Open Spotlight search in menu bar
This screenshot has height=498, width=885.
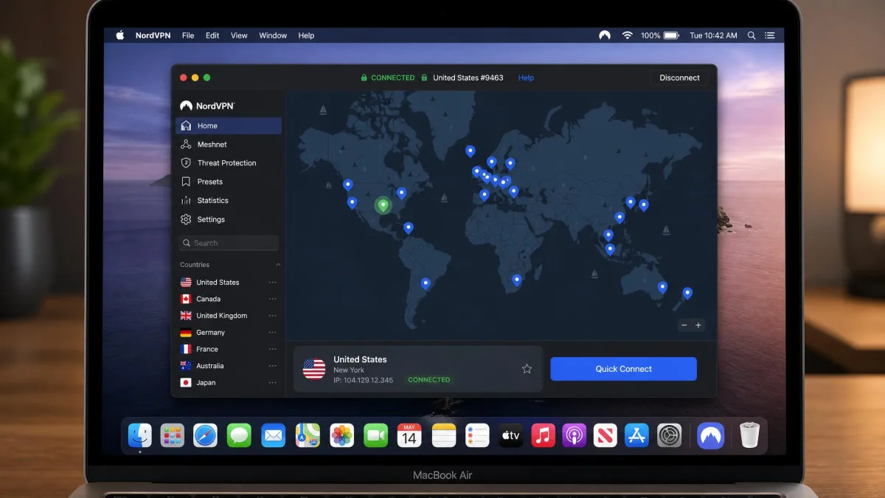tap(752, 35)
